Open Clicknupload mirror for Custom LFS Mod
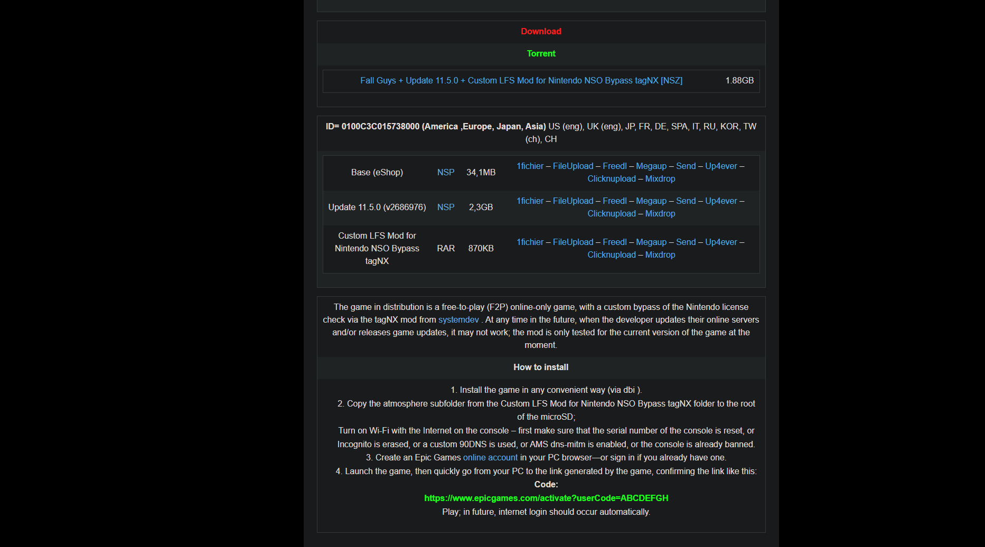This screenshot has height=547, width=985. point(612,255)
